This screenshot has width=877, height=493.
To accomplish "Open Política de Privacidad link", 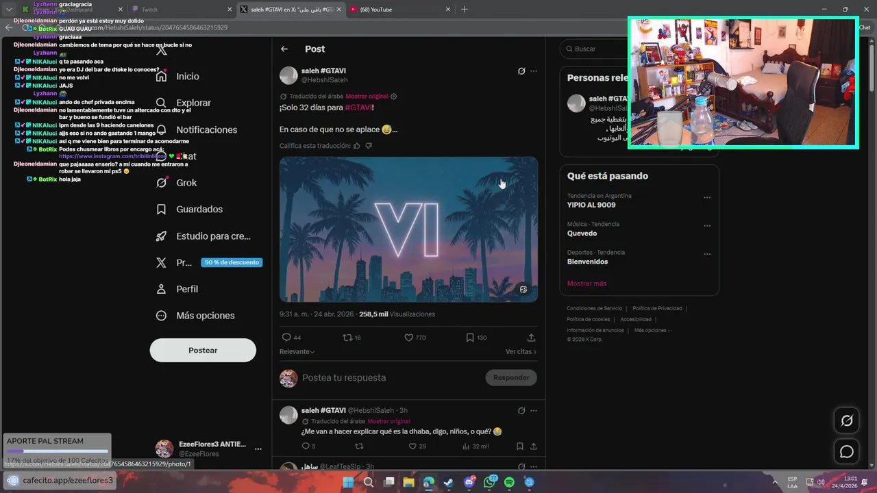I will tap(657, 309).
